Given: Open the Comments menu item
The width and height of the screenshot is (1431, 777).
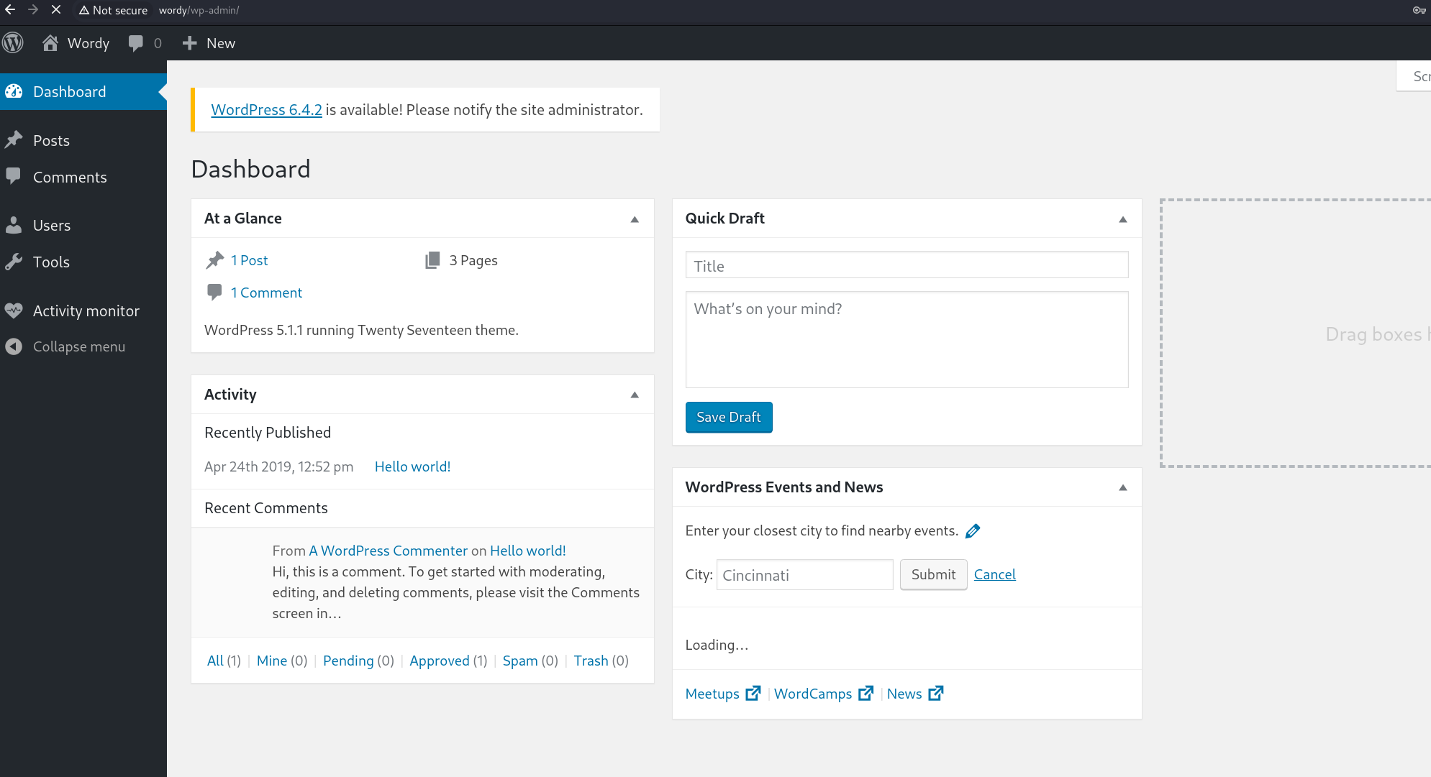Looking at the screenshot, I should tap(83, 177).
